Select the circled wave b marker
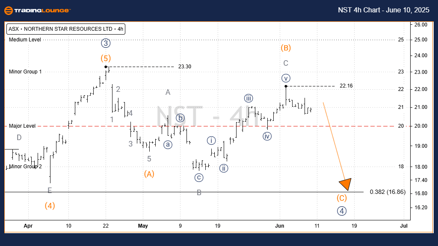 (181, 117)
